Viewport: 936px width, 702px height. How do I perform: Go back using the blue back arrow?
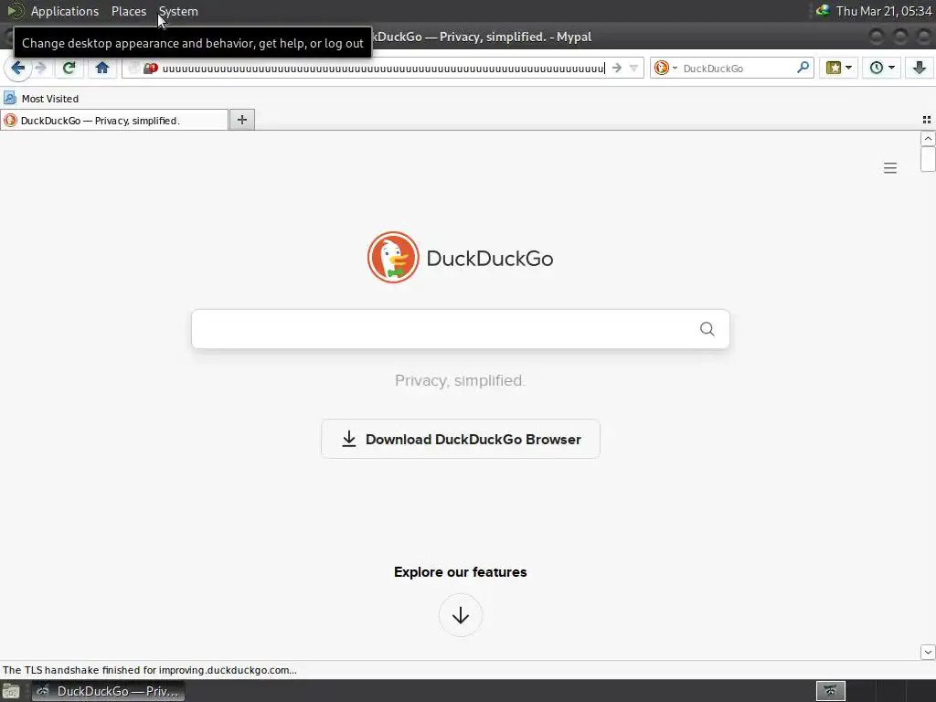[18, 68]
